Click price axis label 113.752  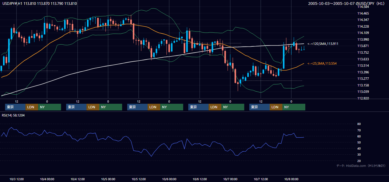click(363, 52)
